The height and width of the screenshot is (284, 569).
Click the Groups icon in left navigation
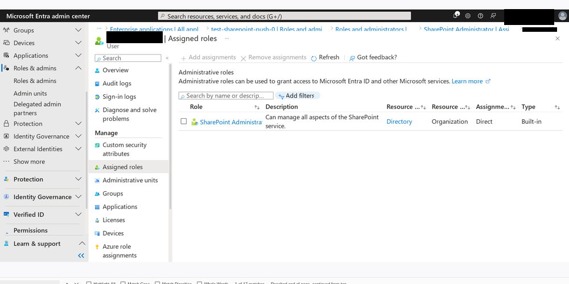(6, 31)
